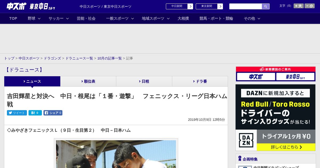
Task: Click the 【ドラニュース】 section heading
Action: (24, 70)
